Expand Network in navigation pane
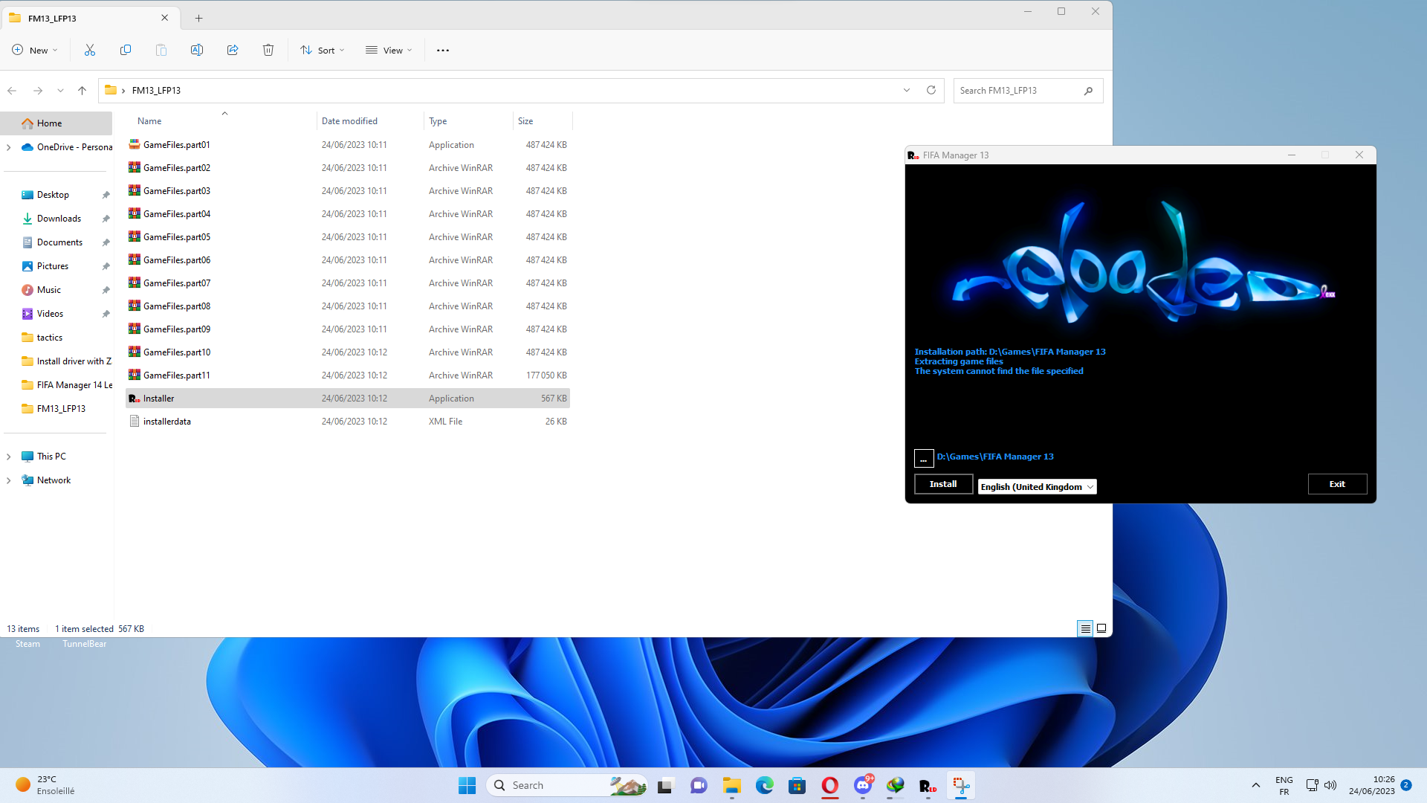The image size is (1427, 803). coord(8,480)
